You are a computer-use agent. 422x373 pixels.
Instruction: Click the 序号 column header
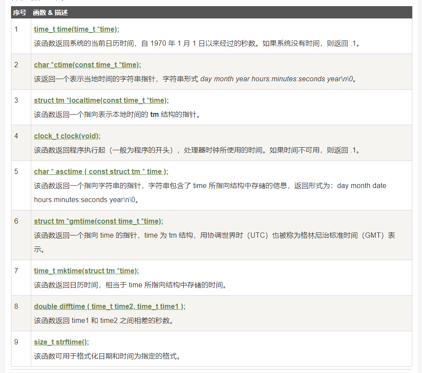point(20,13)
